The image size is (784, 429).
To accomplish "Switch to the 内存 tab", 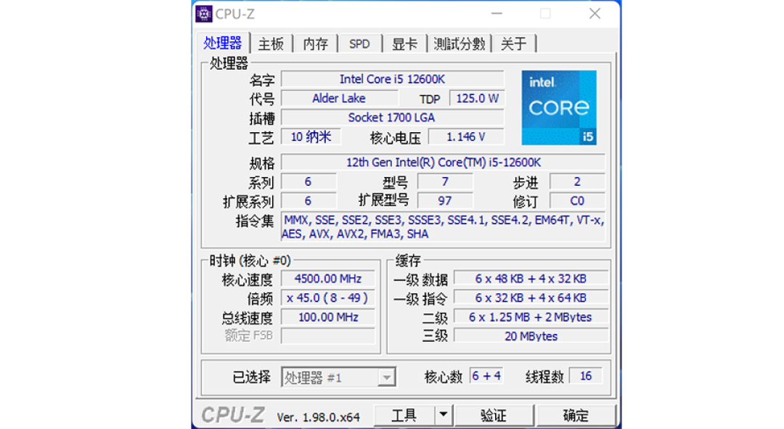I will (316, 44).
